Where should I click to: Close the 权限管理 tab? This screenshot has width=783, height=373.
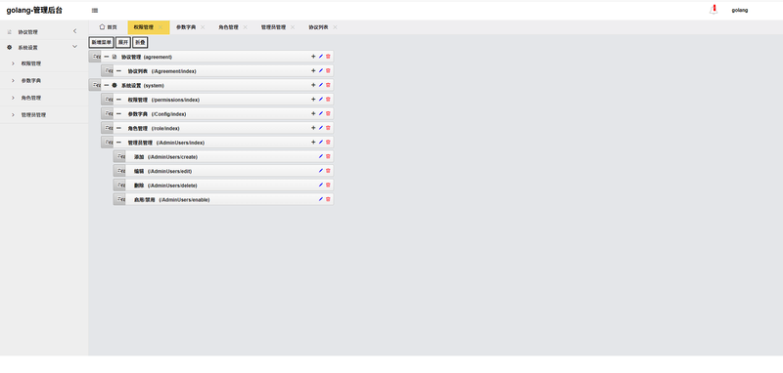161,27
